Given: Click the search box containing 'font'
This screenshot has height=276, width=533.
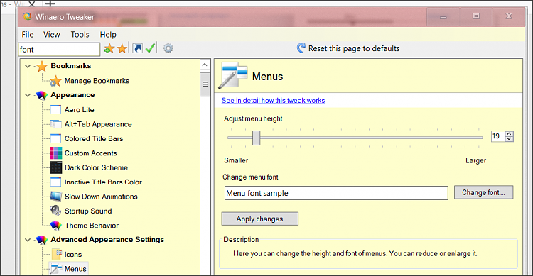Looking at the screenshot, I should point(59,50).
